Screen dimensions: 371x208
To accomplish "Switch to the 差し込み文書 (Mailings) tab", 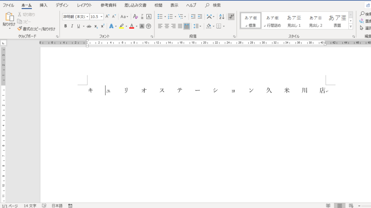I will point(136,5).
